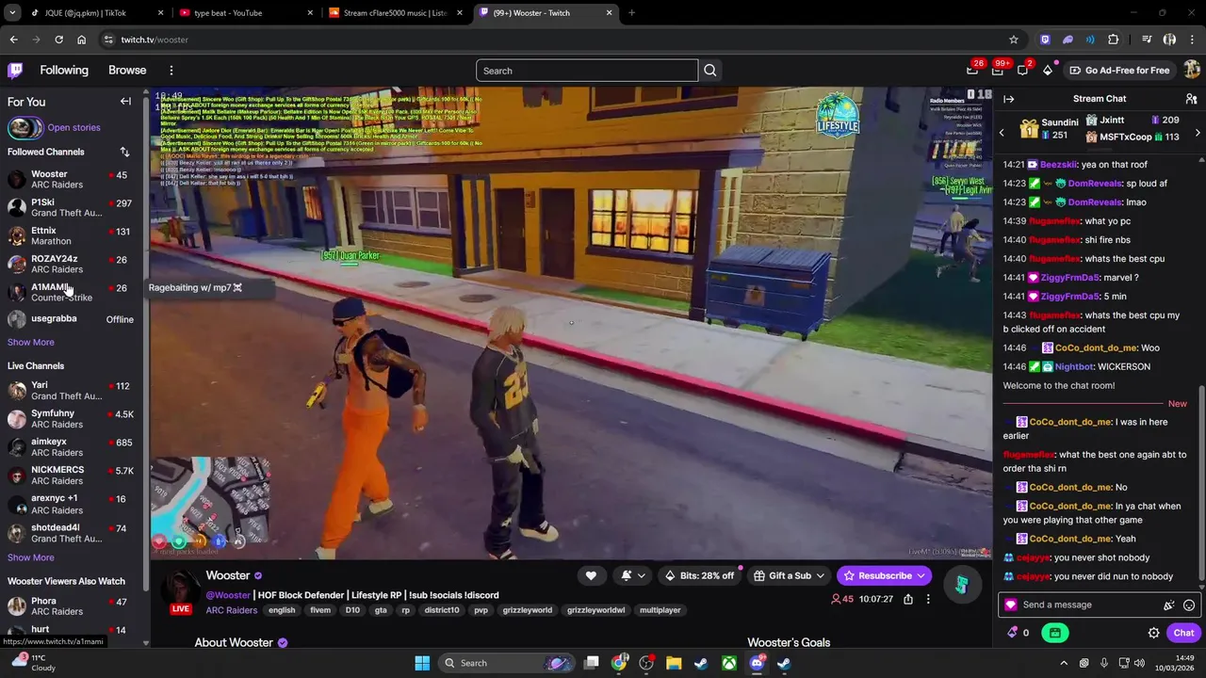Screen dimensions: 1206x678
Task: Select the grizzleyworld tag
Action: [x=528, y=610]
